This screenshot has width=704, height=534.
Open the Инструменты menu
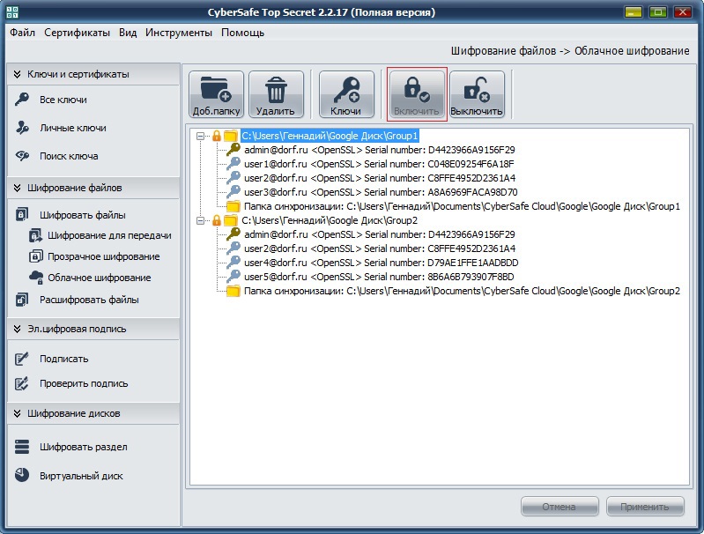tap(179, 33)
